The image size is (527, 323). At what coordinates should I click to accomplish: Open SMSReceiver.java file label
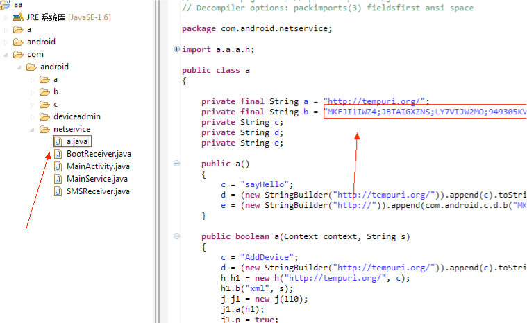click(x=98, y=191)
